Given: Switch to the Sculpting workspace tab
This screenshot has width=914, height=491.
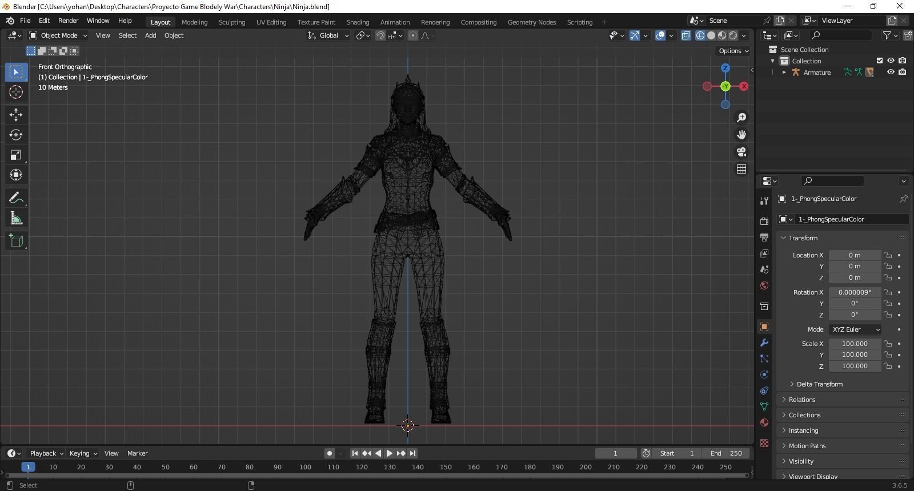Looking at the screenshot, I should coord(232,22).
